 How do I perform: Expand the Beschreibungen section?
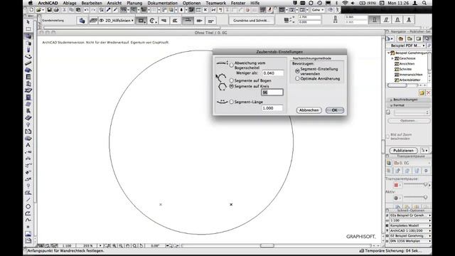click(391, 100)
